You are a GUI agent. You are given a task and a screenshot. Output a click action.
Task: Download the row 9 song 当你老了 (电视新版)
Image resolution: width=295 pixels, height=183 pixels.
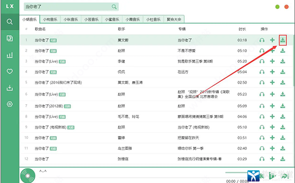pyautogui.click(x=283, y=127)
